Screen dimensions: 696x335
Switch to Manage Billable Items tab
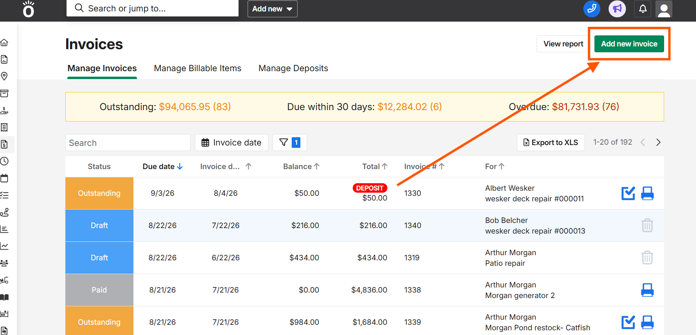[198, 68]
